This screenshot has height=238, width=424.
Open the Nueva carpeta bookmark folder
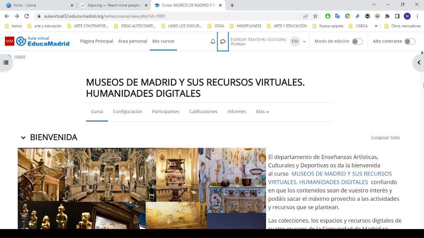click(328, 26)
